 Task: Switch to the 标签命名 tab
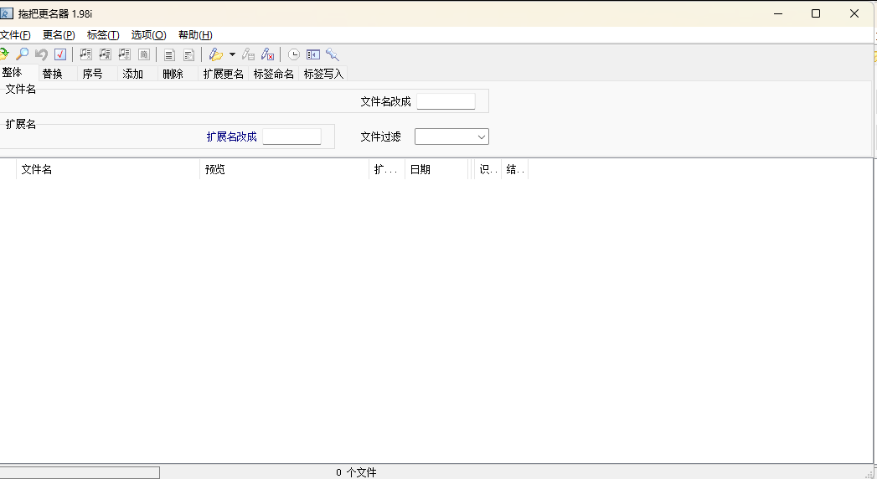pyautogui.click(x=274, y=74)
